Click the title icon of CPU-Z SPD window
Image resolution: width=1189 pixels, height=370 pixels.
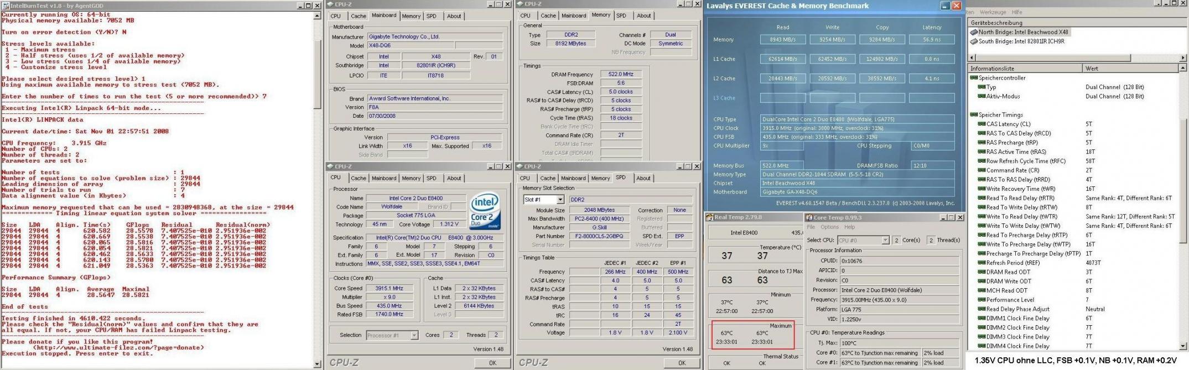click(x=520, y=166)
